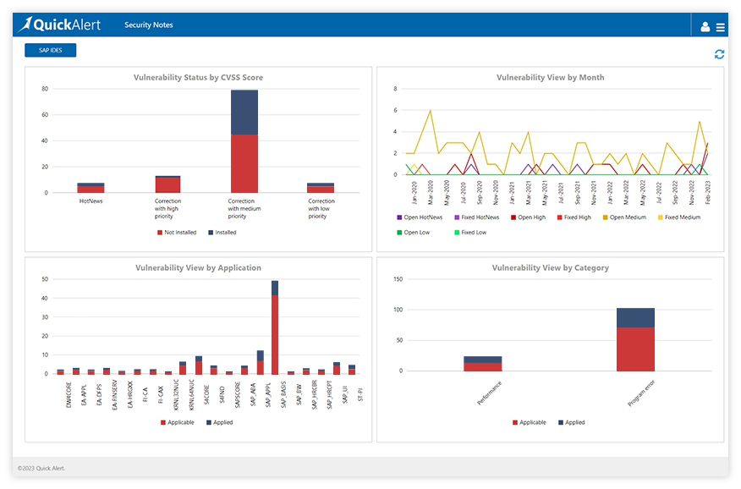Toggle Open Low legend series
This screenshot has height=489, width=741.
[414, 233]
